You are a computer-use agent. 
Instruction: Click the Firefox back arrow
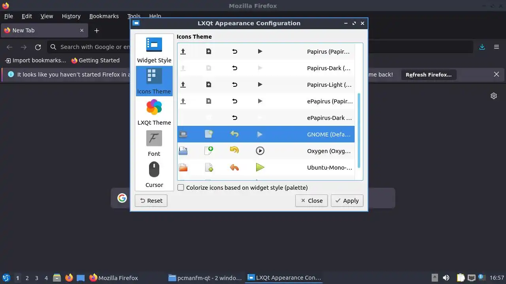9,47
